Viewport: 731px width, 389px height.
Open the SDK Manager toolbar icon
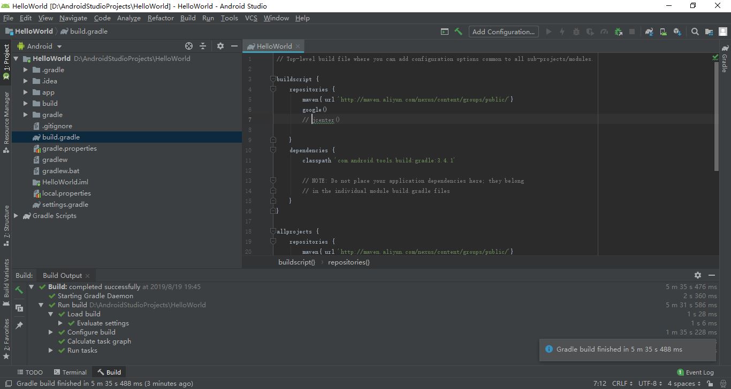(677, 32)
